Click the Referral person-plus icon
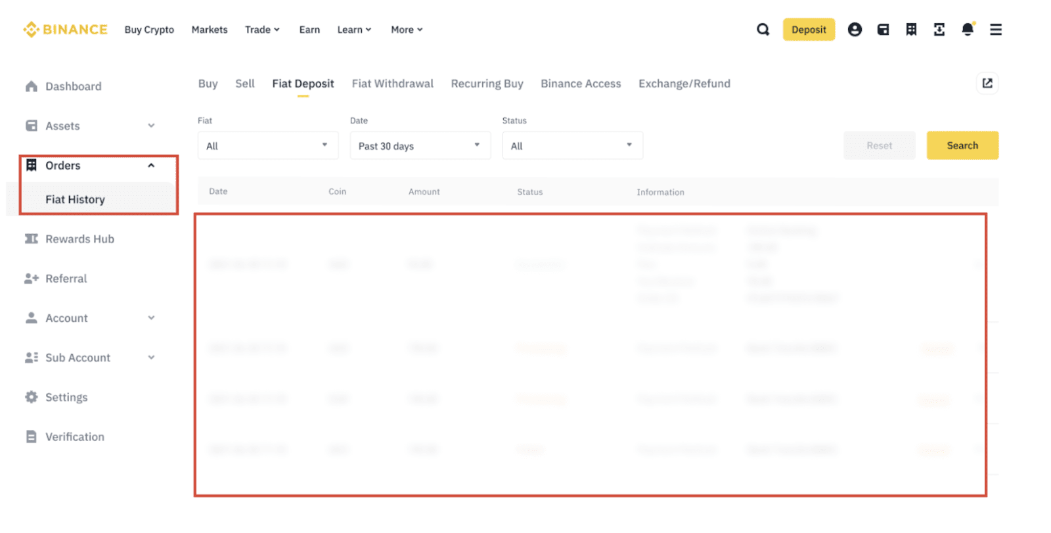 click(31, 279)
